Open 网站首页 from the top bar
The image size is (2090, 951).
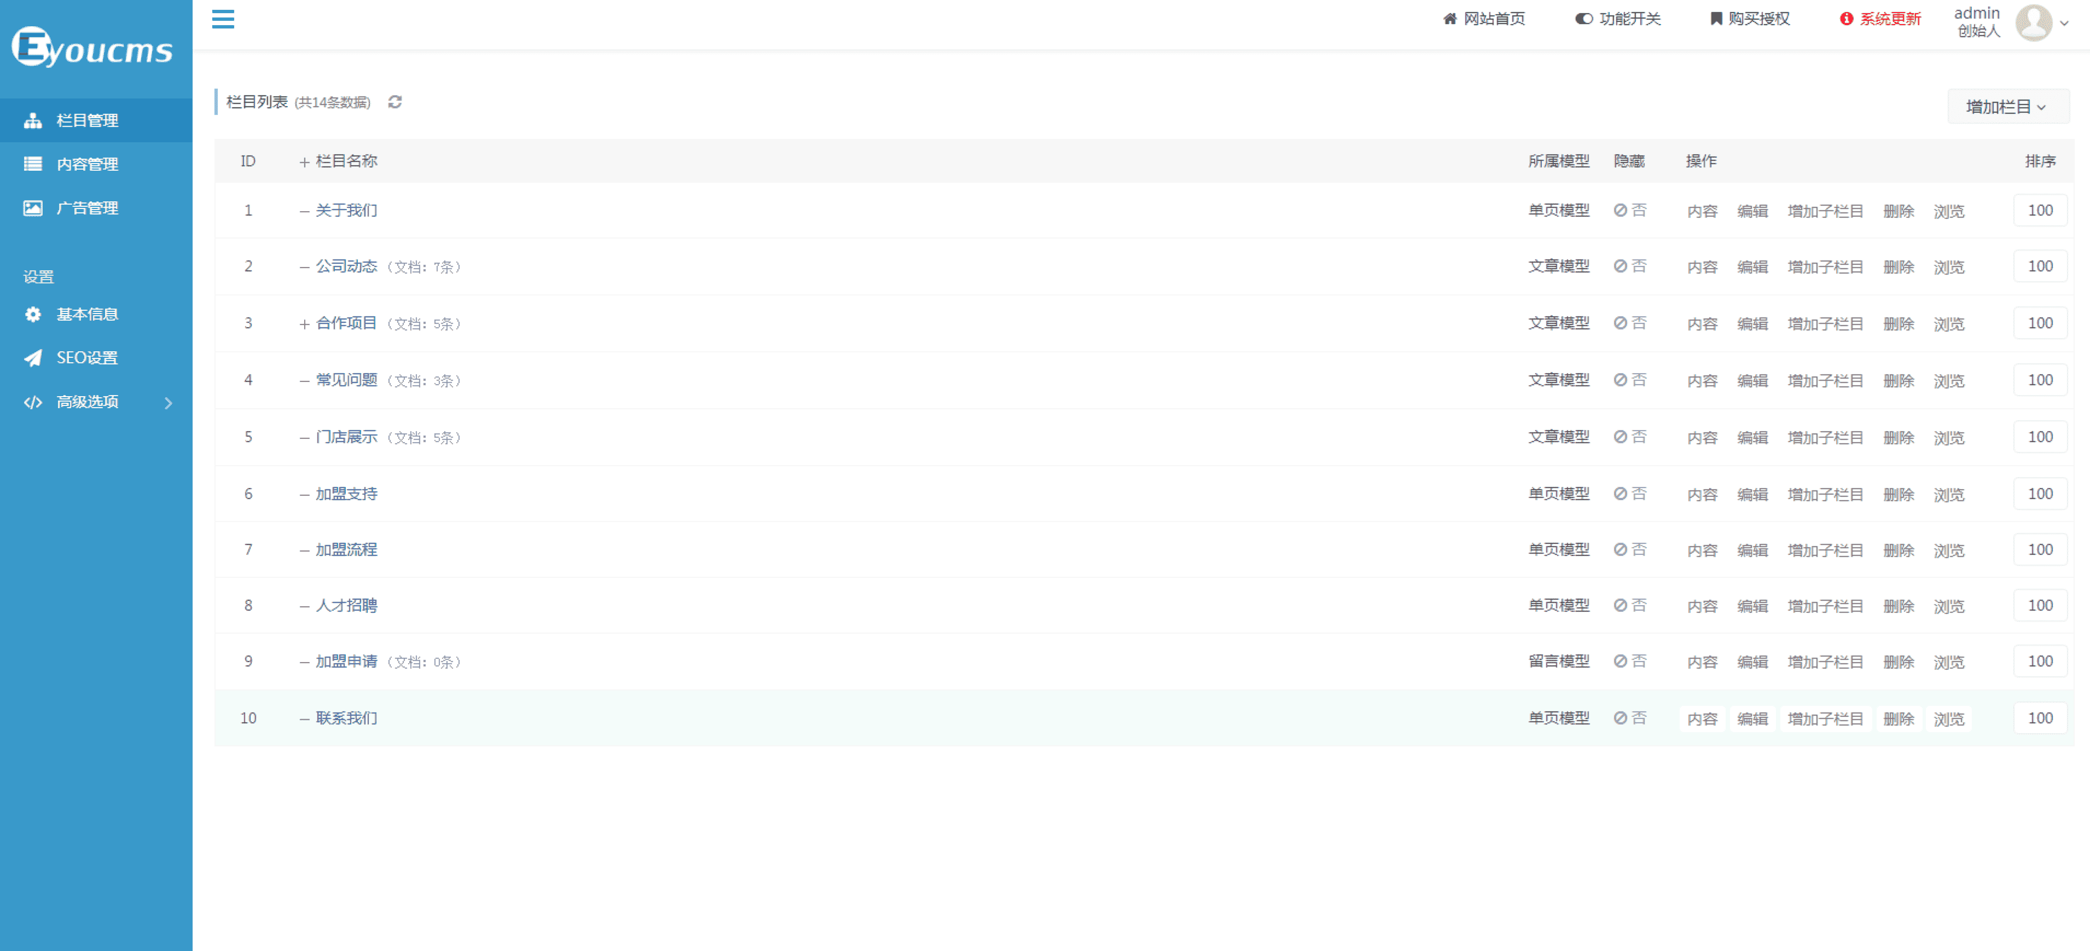pyautogui.click(x=1484, y=19)
